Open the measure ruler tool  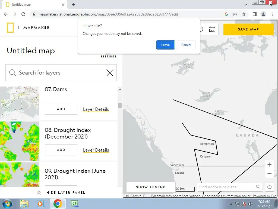click(212, 29)
